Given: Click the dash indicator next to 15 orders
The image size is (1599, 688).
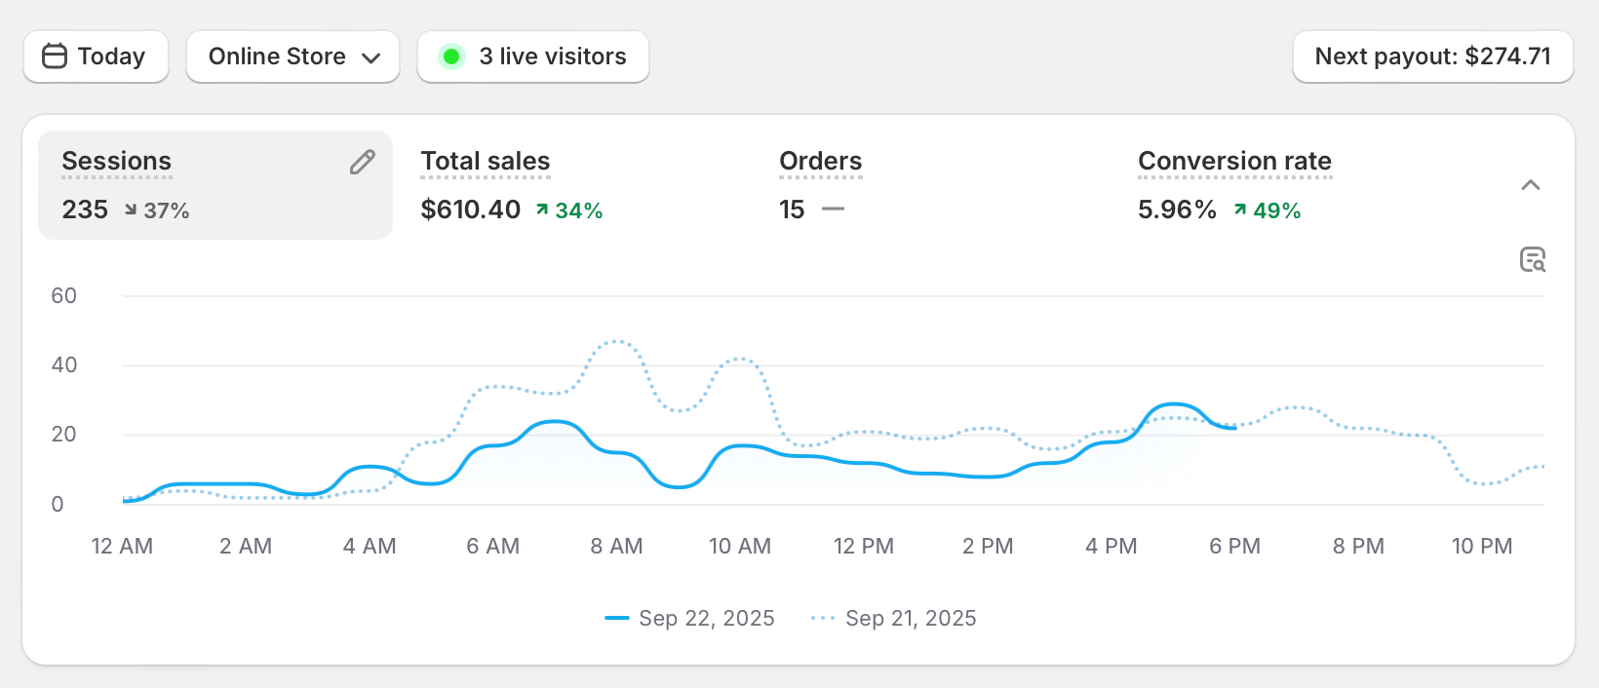Looking at the screenshot, I should tap(833, 210).
